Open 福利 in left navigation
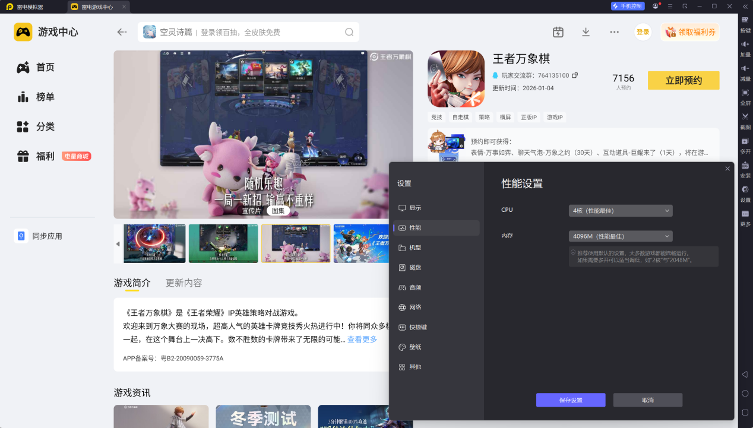The image size is (753, 428). (x=53, y=156)
